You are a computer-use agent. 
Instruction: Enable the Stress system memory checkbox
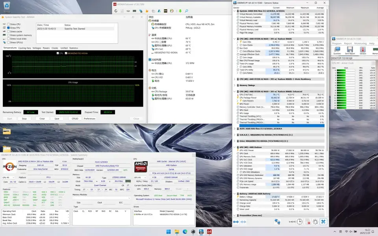8,35
